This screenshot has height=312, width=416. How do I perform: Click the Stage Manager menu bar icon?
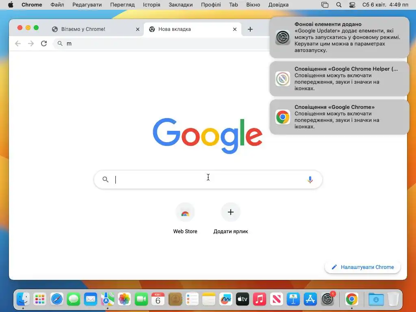coord(325,5)
